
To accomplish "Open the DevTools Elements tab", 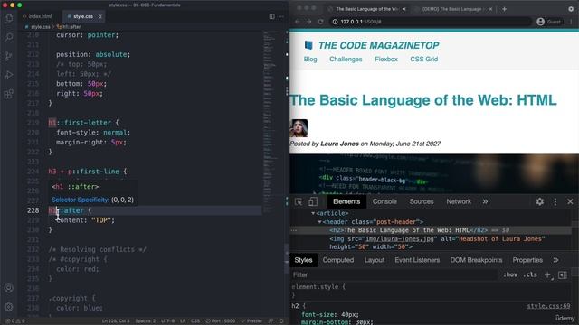I will tap(346, 201).
